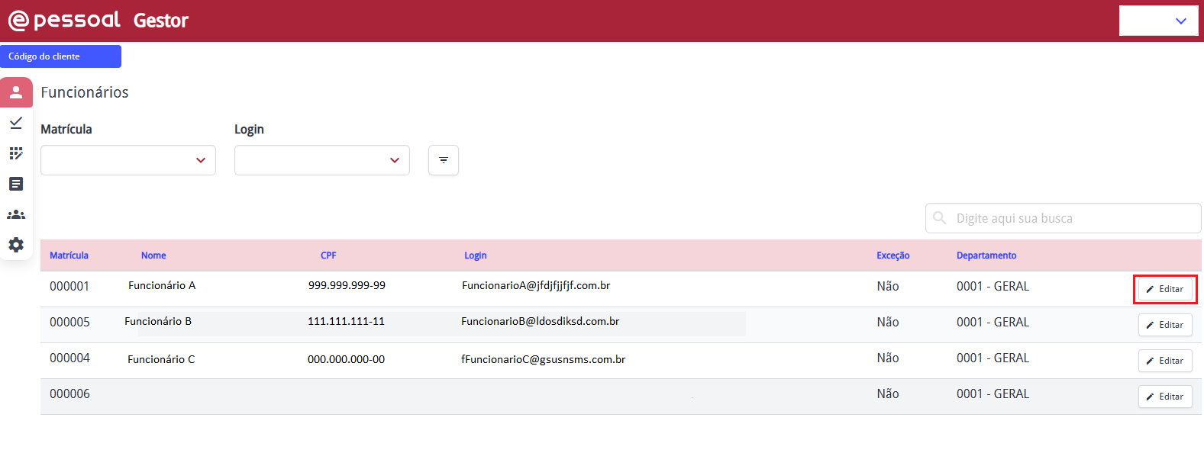This screenshot has height=469, width=1204.
Task: Edit Funcionário C row
Action: coord(1165,361)
